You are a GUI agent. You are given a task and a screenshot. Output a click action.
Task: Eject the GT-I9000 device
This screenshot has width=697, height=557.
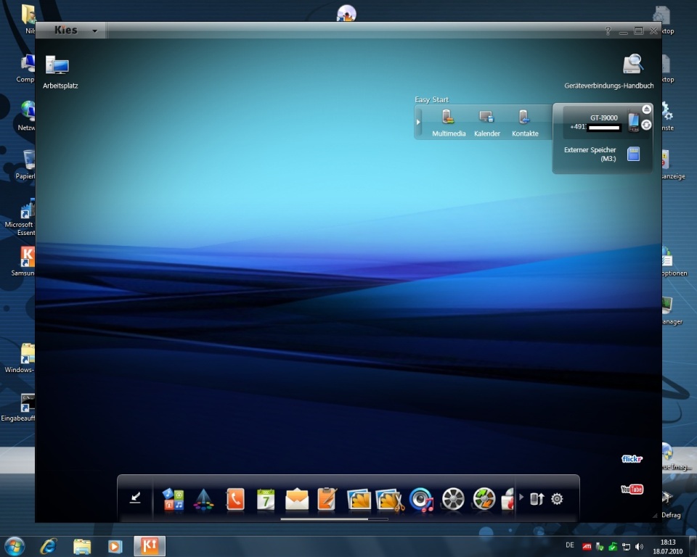[647, 110]
